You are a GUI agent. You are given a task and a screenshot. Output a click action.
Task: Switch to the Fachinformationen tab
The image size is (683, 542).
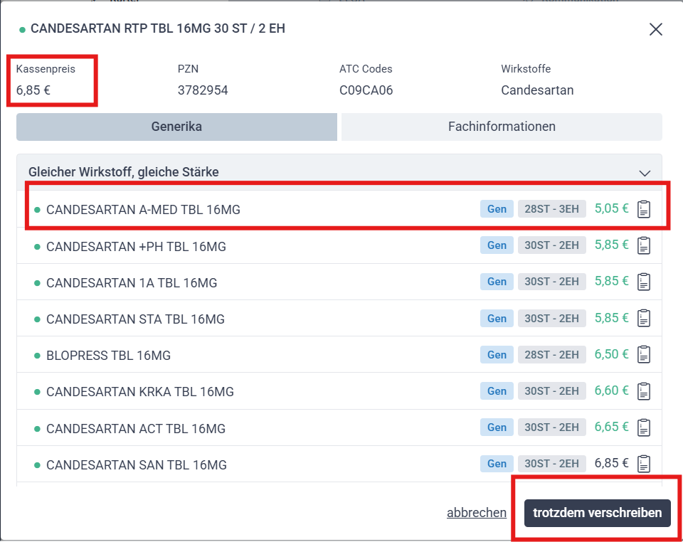coord(502,127)
